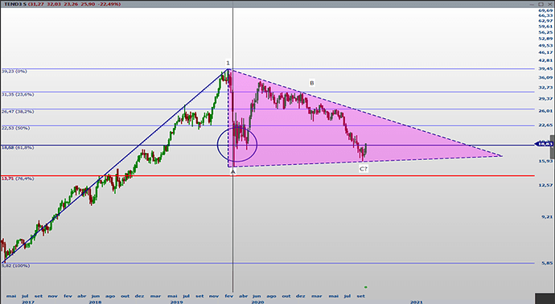
Task: Click the wave label 1 at peak
Action: (x=228, y=63)
